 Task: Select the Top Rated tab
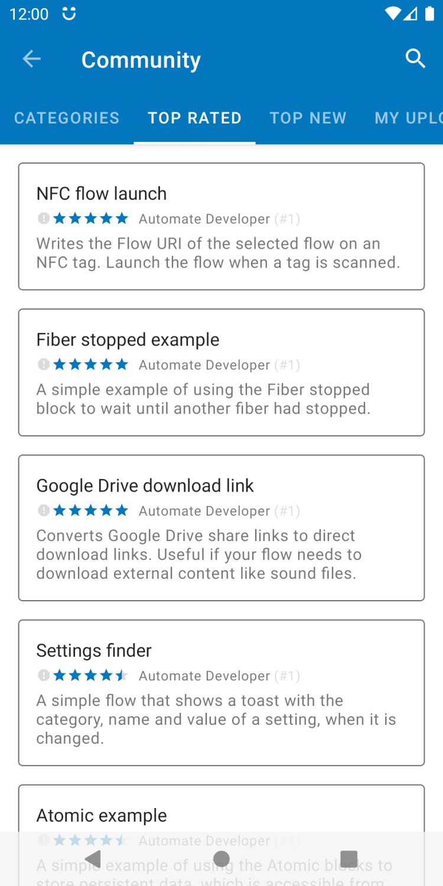click(x=194, y=118)
